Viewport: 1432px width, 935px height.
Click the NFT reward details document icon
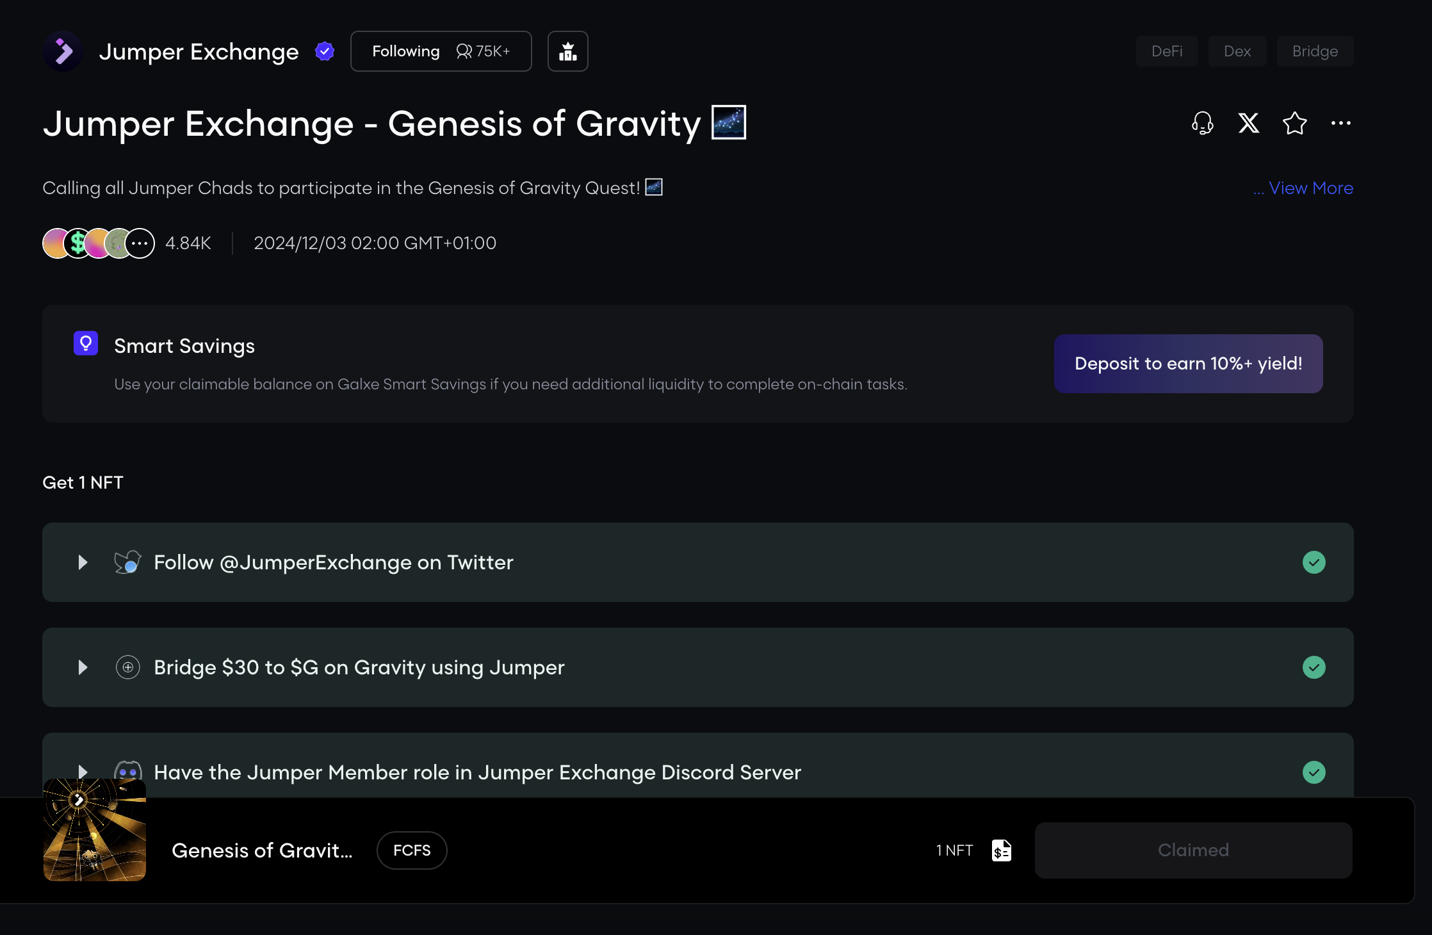[x=1001, y=850]
